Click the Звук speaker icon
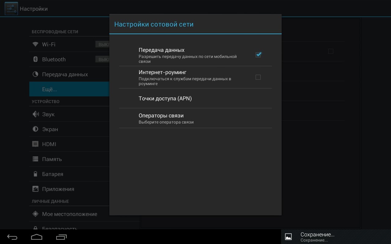This screenshot has width=391, height=244. point(35,114)
